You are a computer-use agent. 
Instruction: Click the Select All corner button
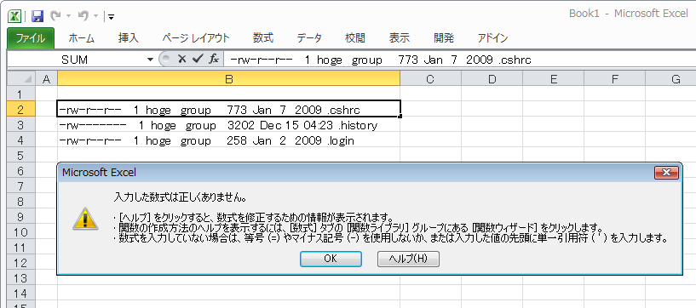[x=21, y=79]
